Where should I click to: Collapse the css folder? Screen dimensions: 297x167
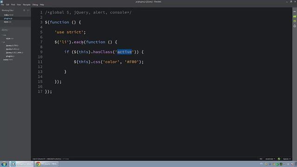click(x=4, y=35)
